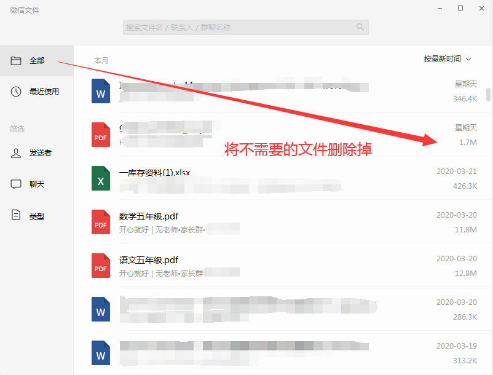
Task: Filter by 聊天 chat bubble icon
Action: [x=16, y=184]
